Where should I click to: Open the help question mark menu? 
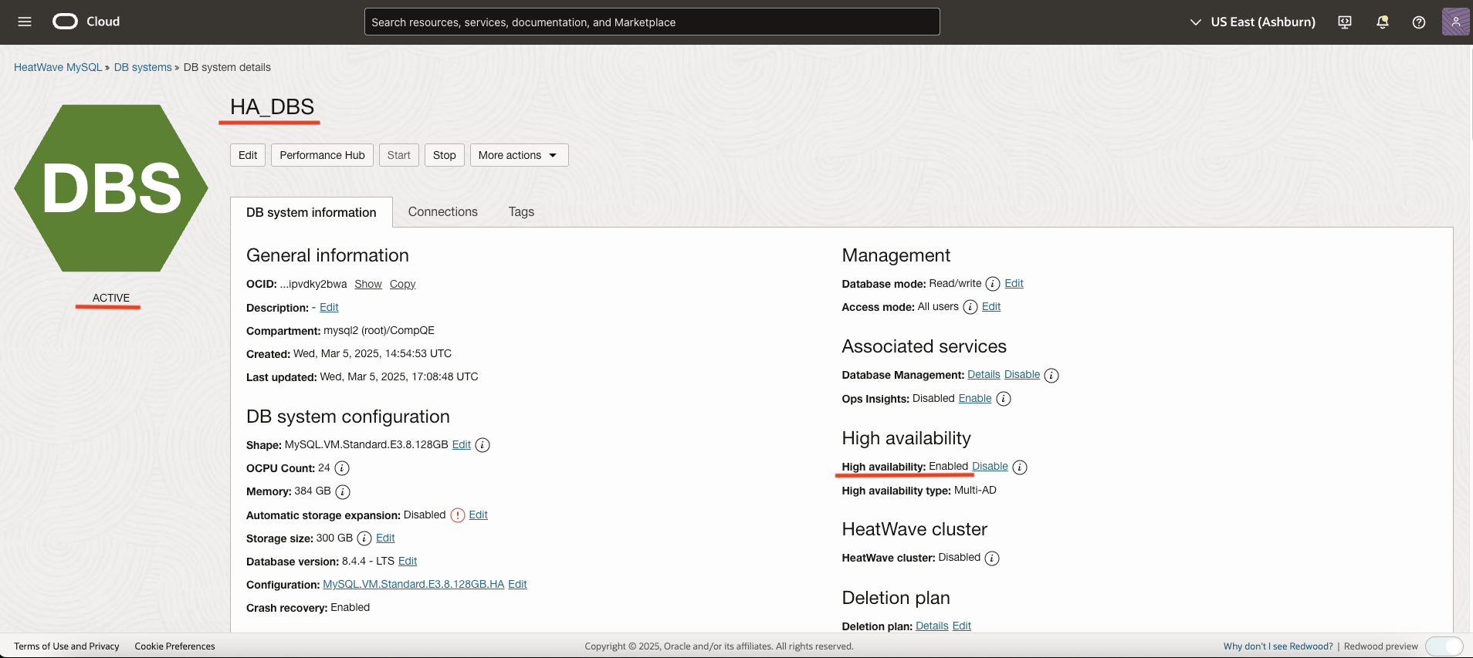point(1419,22)
